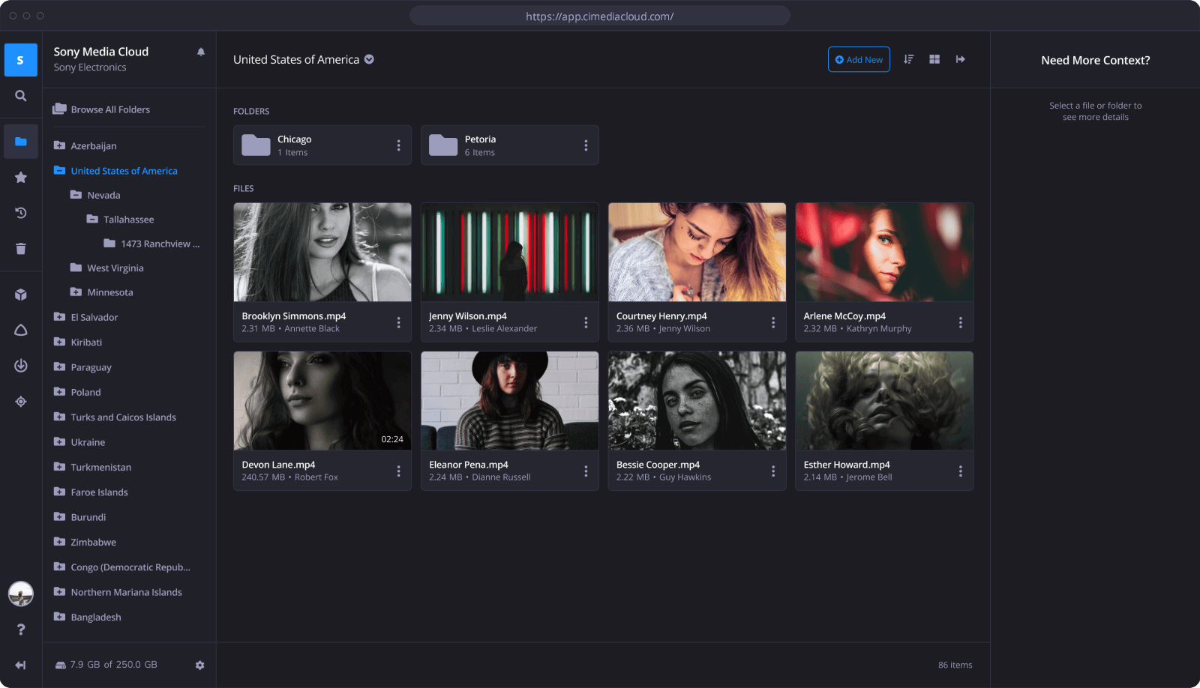The width and height of the screenshot is (1200, 688).
Task: Open the Devon Lane.mp4 thumbnail
Action: coord(322,401)
